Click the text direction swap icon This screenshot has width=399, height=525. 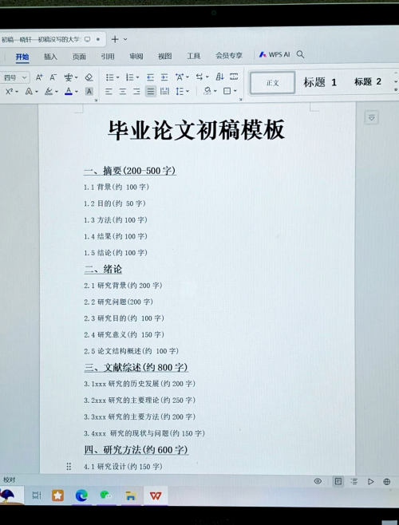tap(199, 77)
